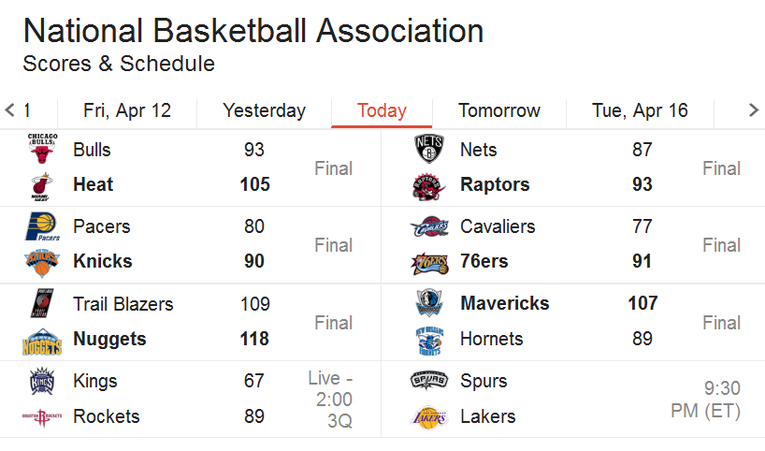765x451 pixels.
Task: Click the Sacramento Kings logo
Action: [42, 381]
